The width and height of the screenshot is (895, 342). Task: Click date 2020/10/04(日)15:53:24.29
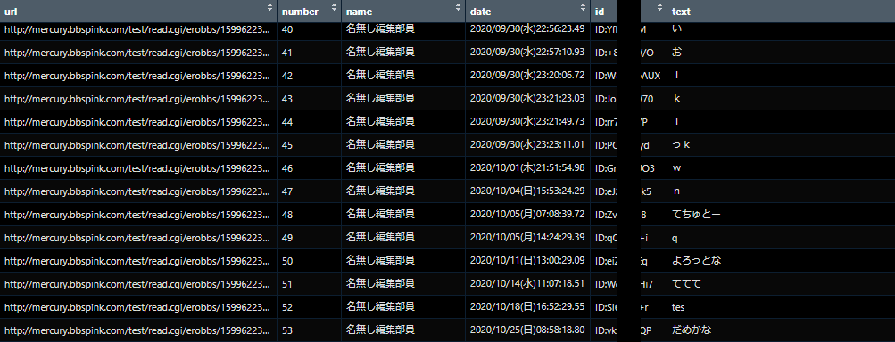(527, 191)
